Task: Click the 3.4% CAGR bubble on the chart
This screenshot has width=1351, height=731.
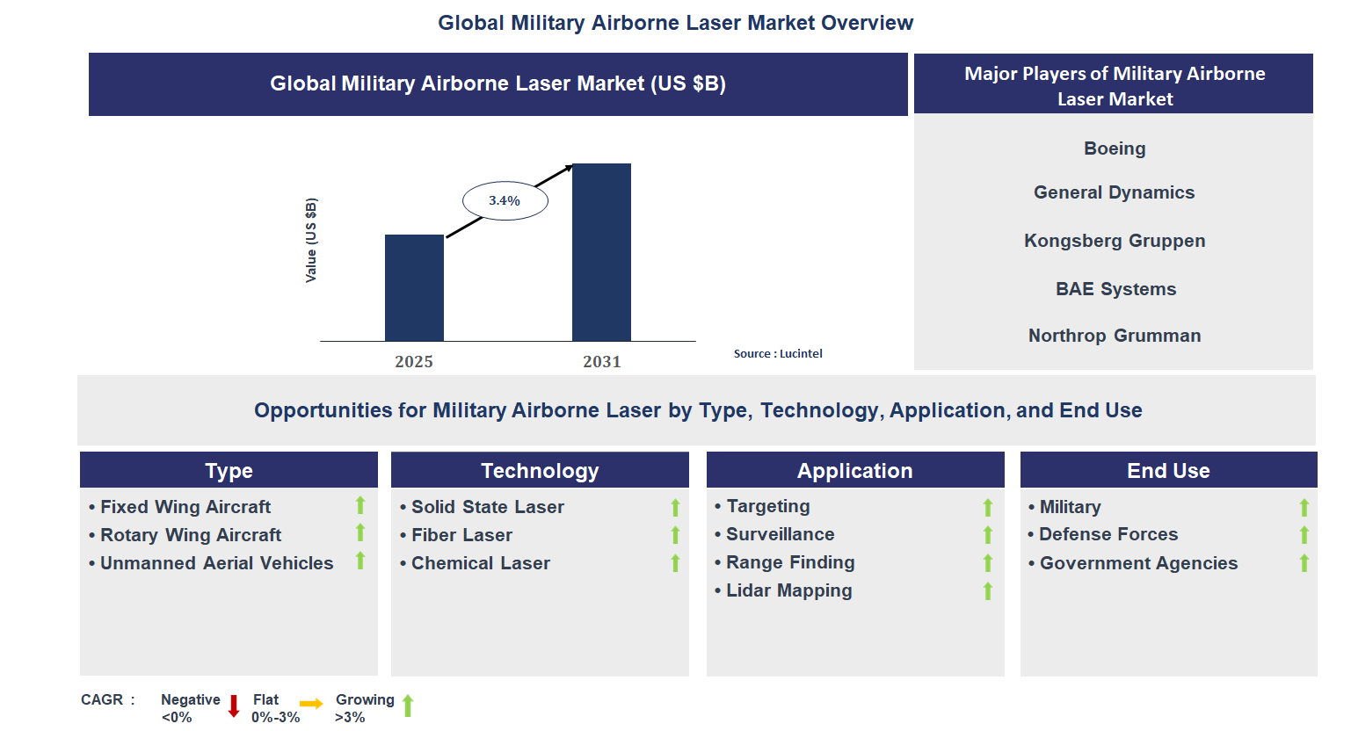Action: (x=505, y=200)
